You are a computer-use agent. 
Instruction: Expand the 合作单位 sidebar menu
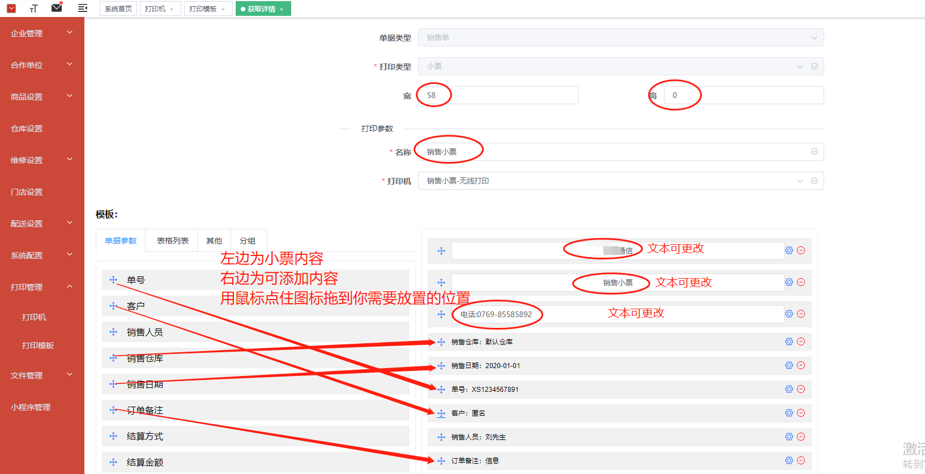42,65
